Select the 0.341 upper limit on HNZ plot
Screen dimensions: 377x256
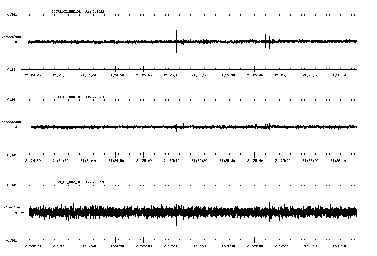tap(12, 185)
